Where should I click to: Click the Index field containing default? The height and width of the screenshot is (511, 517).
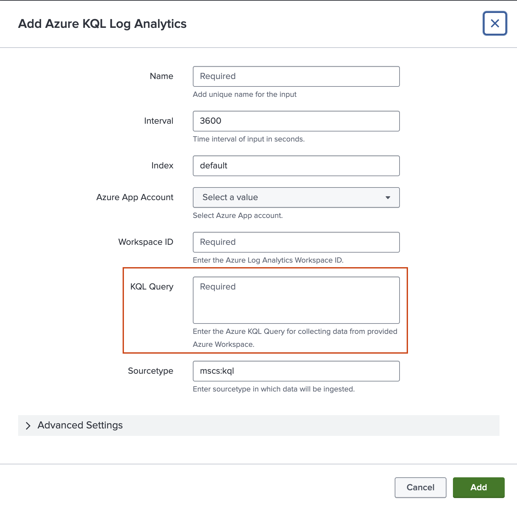[x=296, y=166]
